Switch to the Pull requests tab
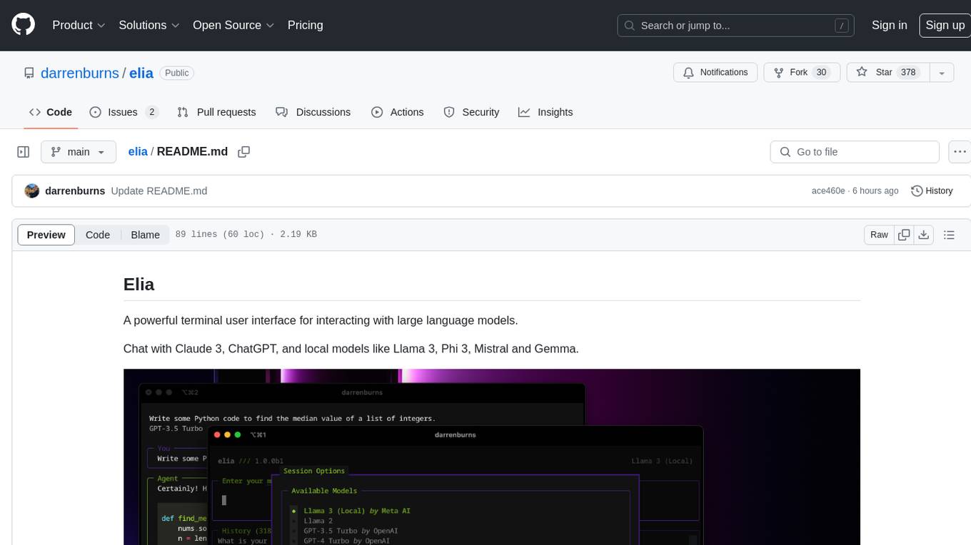This screenshot has width=971, height=545. pos(216,112)
